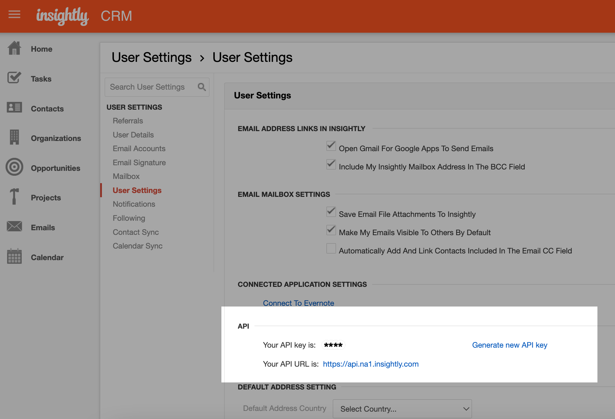
Task: Open Contacts section
Action: (x=47, y=109)
